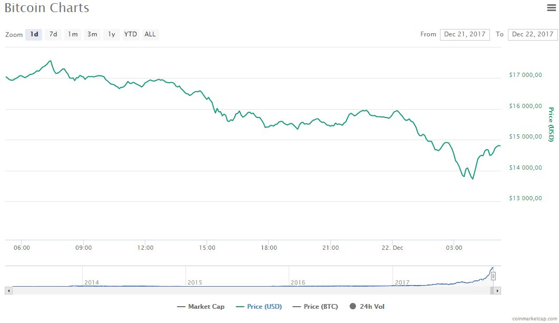The image size is (559, 323).
Task: Show ALL history zoom range
Action: [150, 34]
